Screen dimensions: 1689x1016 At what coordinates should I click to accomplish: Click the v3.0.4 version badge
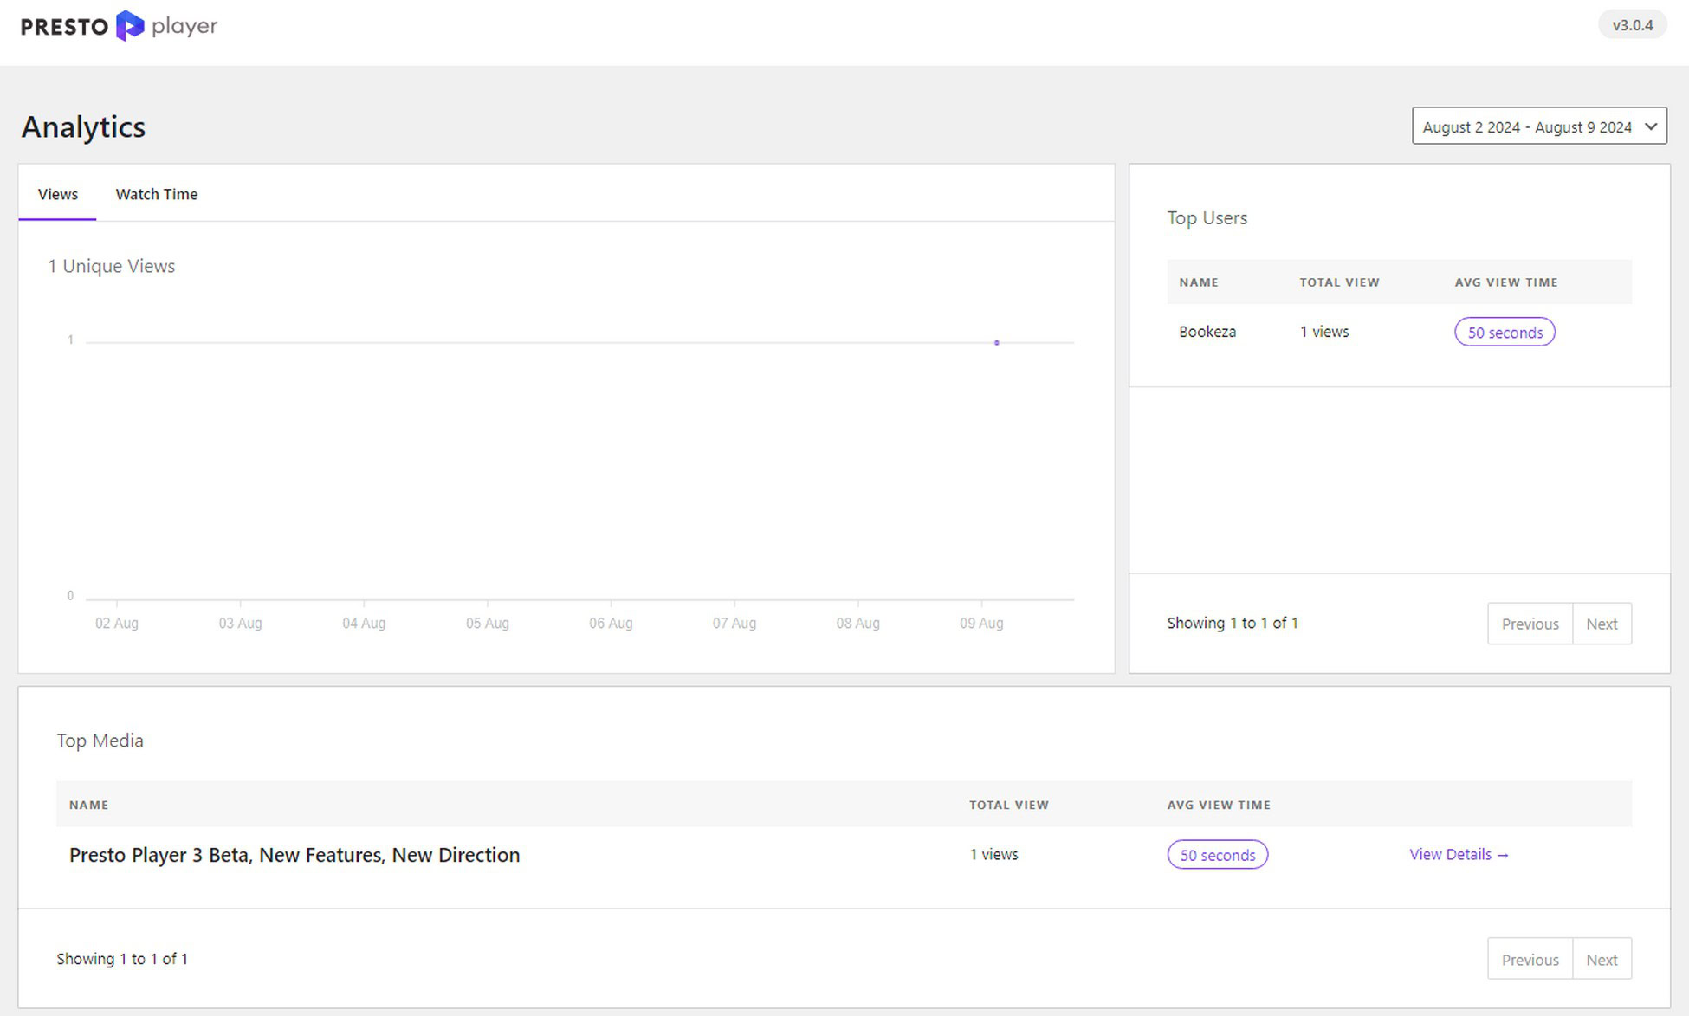[x=1633, y=25]
